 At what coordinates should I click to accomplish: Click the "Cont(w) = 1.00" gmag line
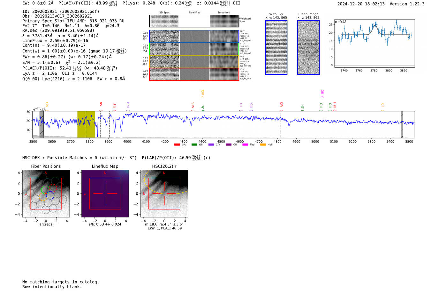(x=74, y=51)
